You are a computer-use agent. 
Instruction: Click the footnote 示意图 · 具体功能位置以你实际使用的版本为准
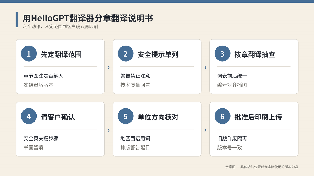[262, 167]
